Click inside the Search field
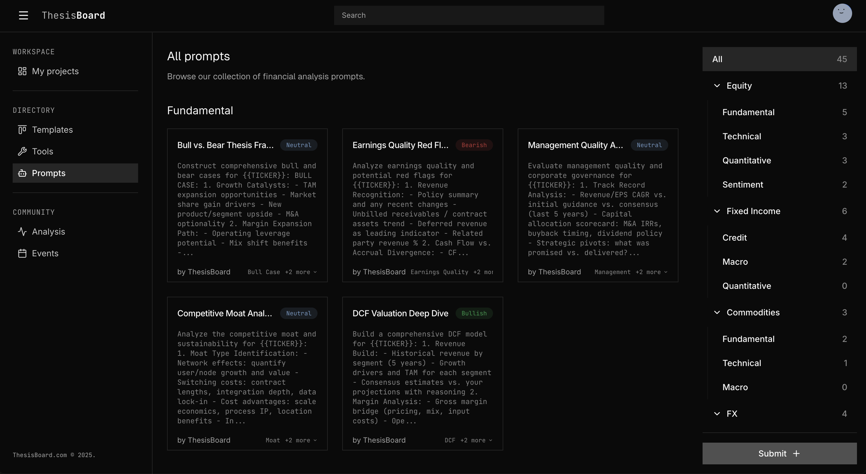866x474 pixels. 469,15
